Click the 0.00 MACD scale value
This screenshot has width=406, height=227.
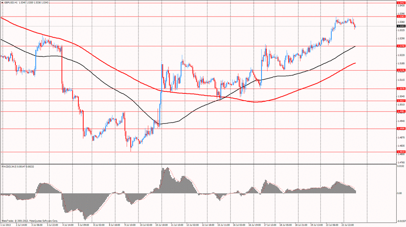coord(400,193)
